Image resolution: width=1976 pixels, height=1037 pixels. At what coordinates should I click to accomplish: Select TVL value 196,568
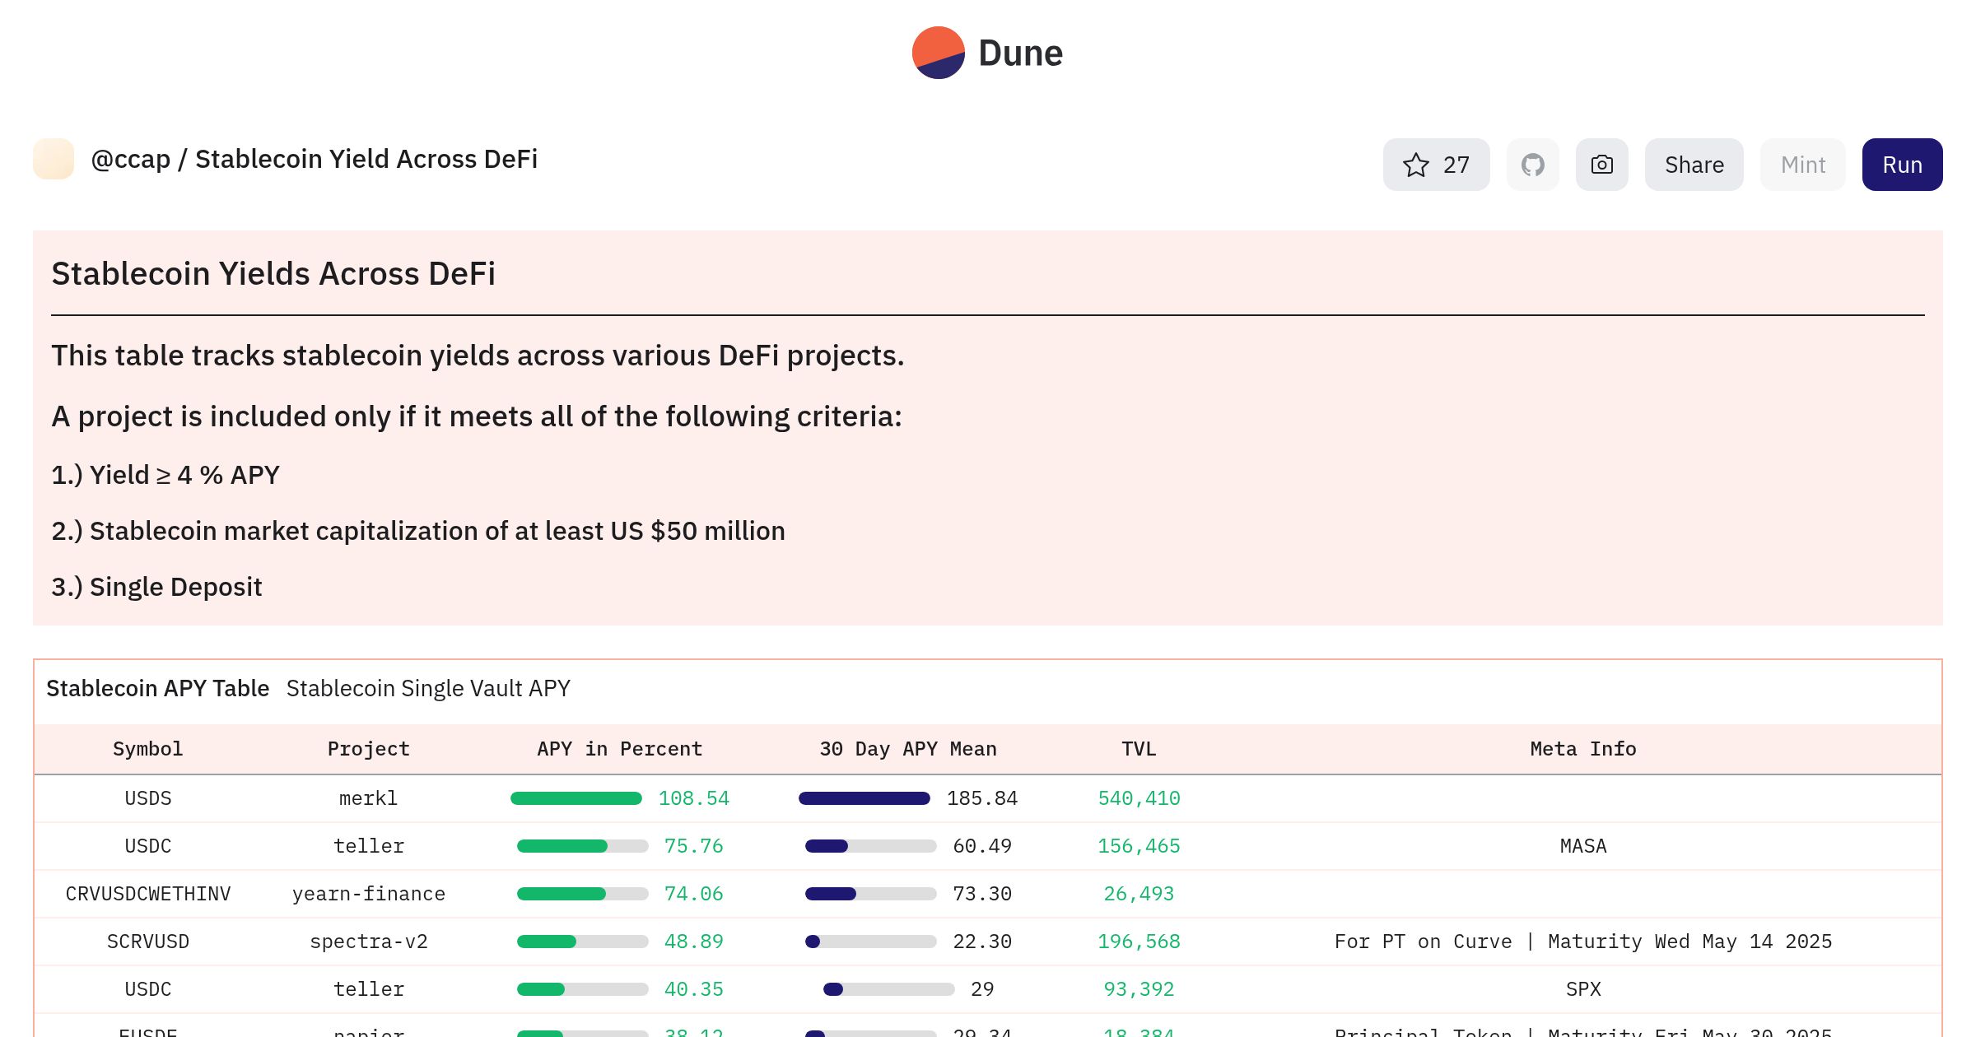click(1139, 942)
